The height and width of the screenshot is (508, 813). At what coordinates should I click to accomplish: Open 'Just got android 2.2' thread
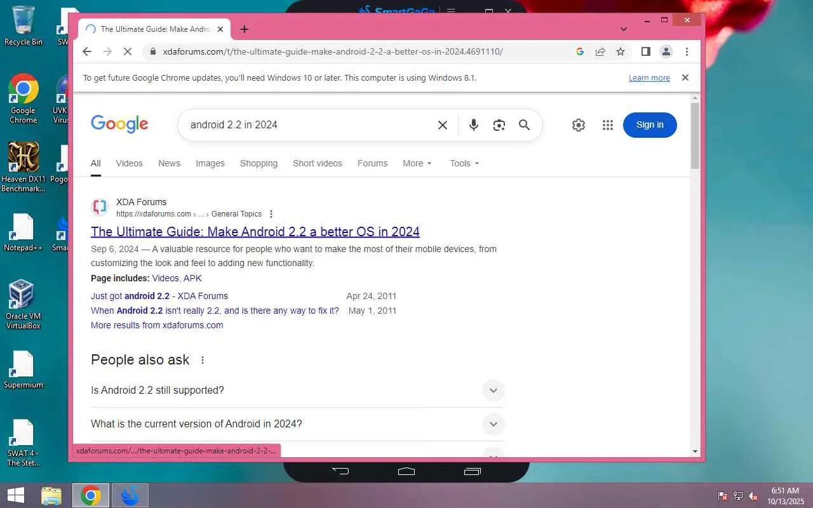click(x=159, y=296)
